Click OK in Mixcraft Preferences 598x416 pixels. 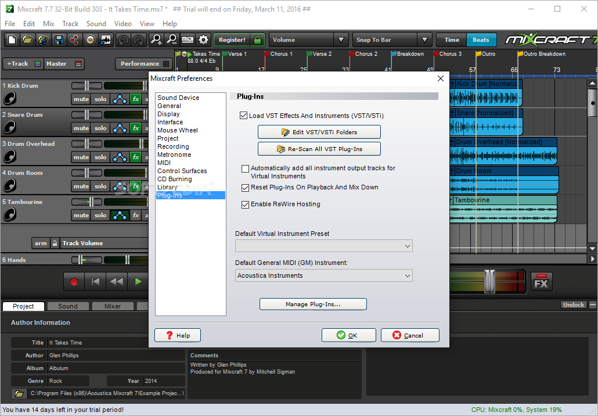[348, 335]
